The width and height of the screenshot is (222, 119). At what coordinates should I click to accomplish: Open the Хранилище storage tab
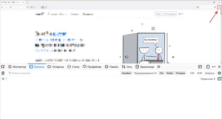point(145,67)
